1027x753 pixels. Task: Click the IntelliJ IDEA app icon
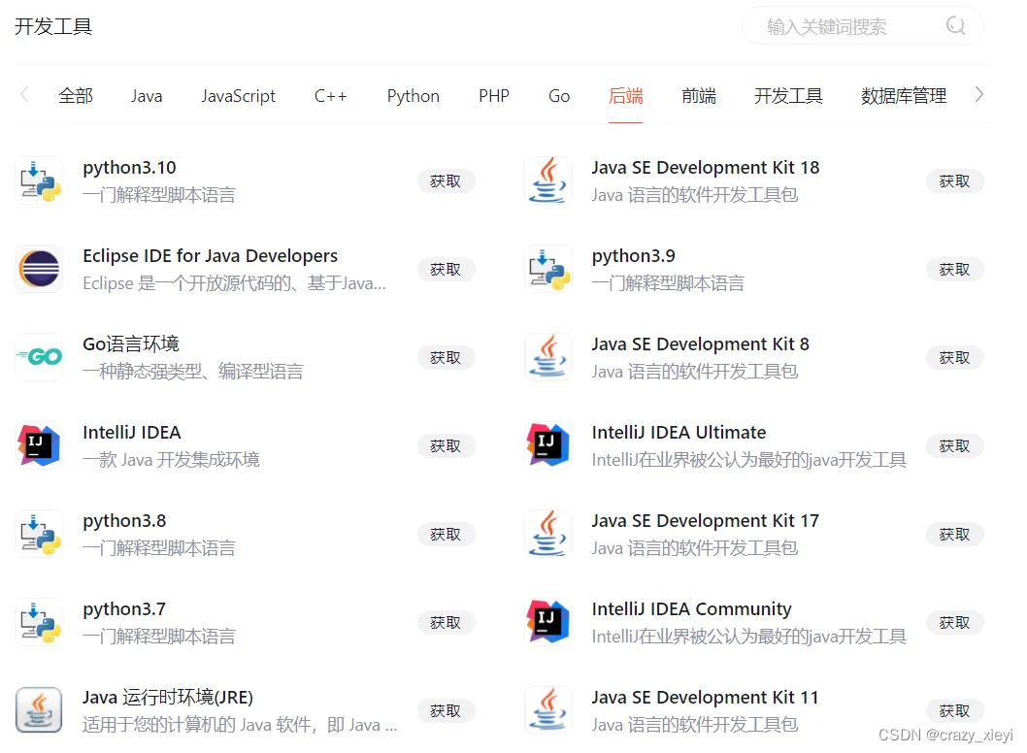pos(39,446)
